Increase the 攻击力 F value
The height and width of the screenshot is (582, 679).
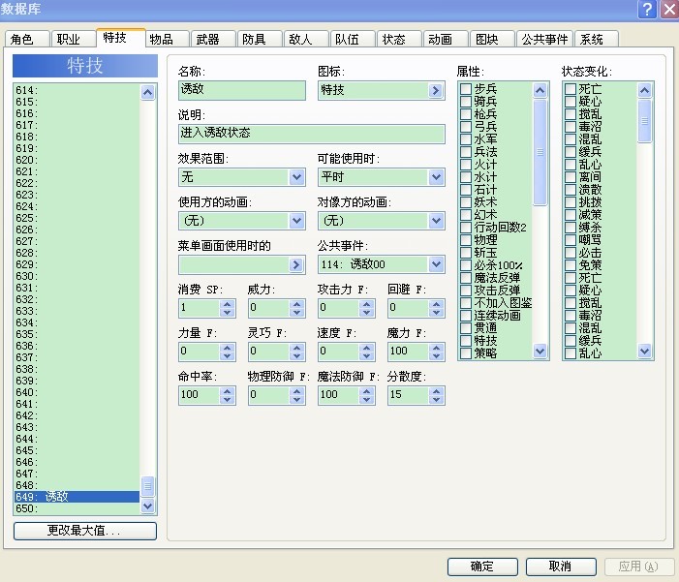click(x=366, y=304)
